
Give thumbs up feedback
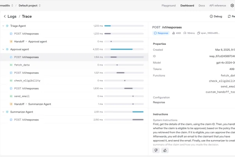point(165,150)
